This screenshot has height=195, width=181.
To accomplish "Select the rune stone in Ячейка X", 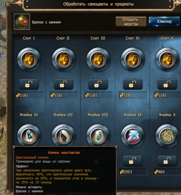I will click(167, 136).
